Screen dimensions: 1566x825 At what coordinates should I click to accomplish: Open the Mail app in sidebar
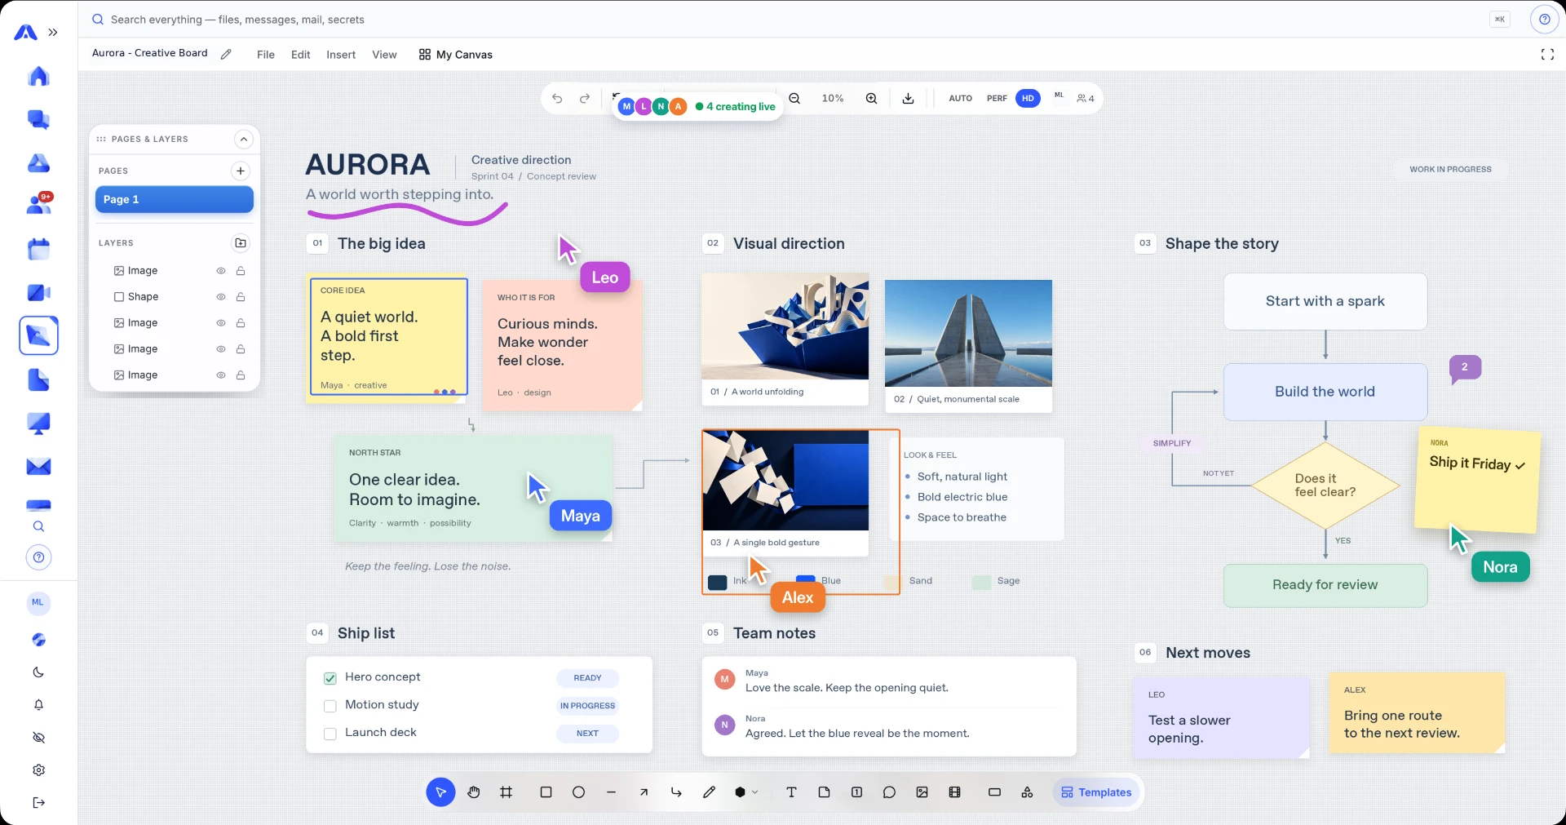tap(38, 467)
